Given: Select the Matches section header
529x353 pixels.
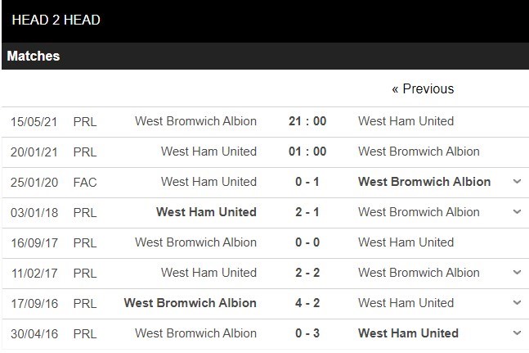Looking at the screenshot, I should pyautogui.click(x=34, y=57).
